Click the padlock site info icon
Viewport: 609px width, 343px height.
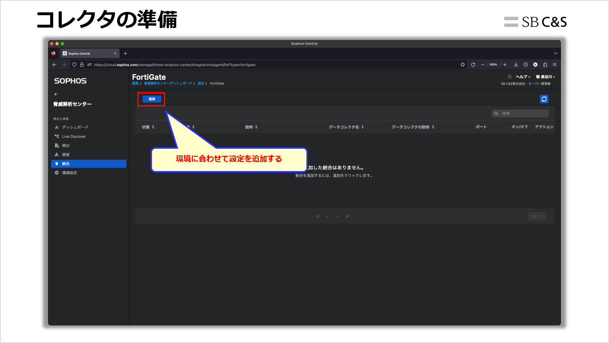coord(82,65)
